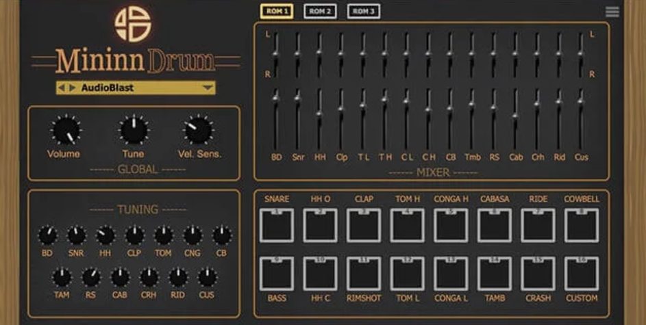Screen dimensions: 646x325
Task: Click the Mininn Drum logo emblem
Action: tap(132, 23)
